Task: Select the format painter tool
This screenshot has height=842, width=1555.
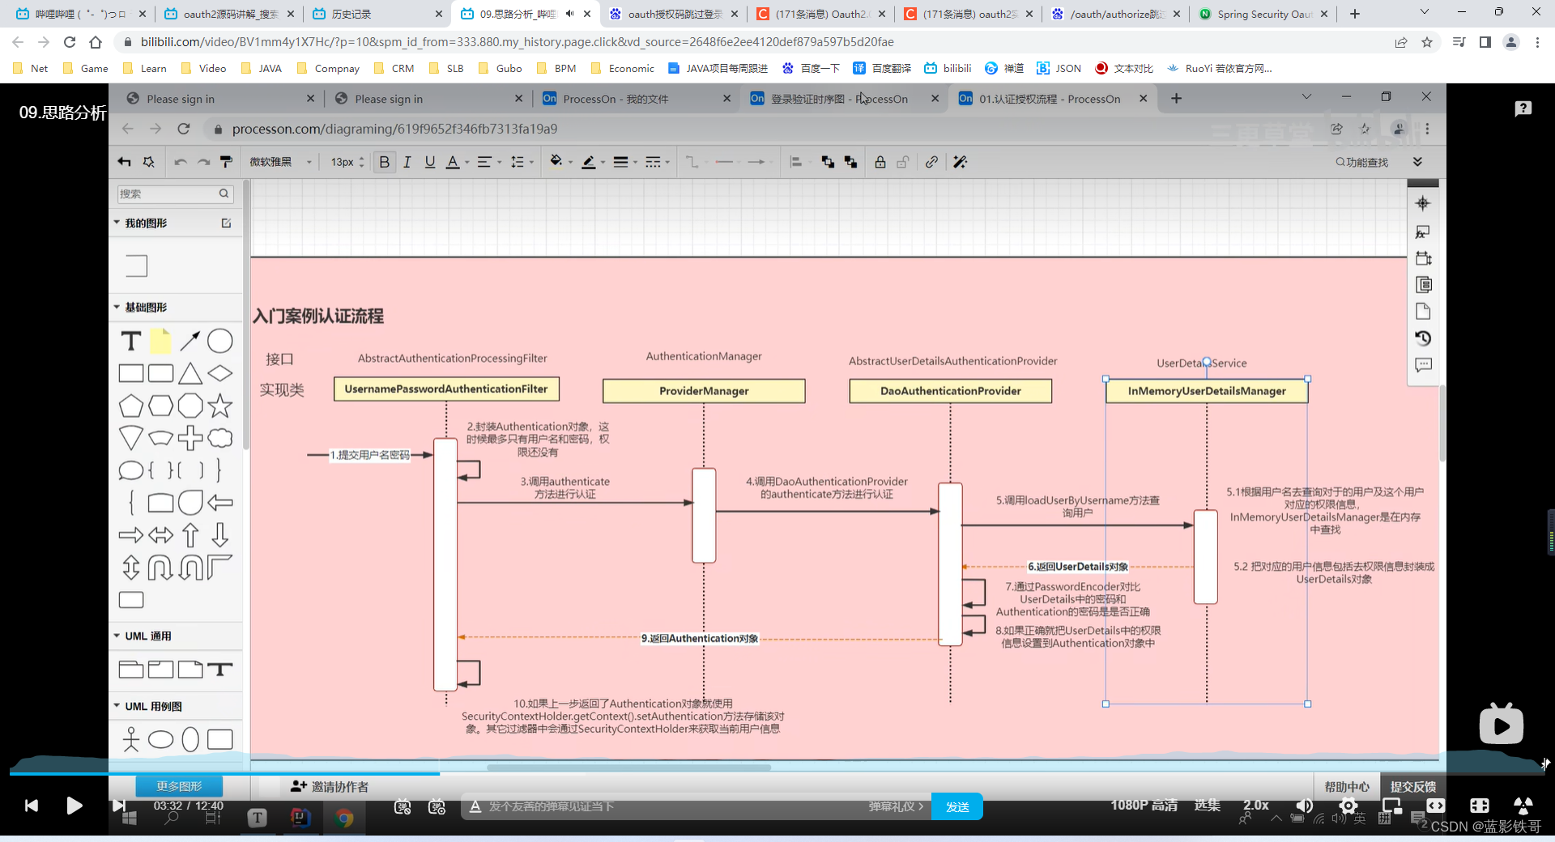Action: tap(226, 162)
